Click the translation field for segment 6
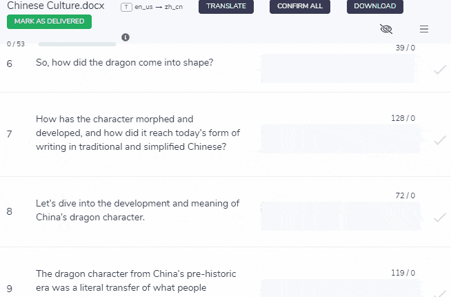The height and width of the screenshot is (297, 451). 338,69
